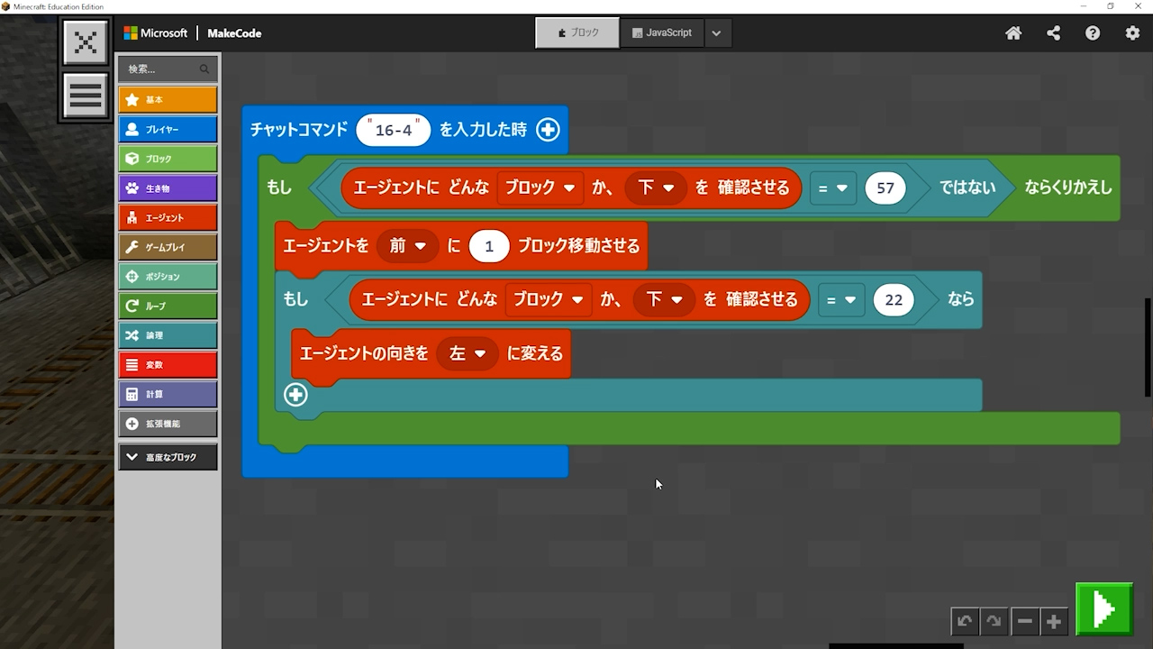Switch to the ブロック editor tab

tap(577, 32)
